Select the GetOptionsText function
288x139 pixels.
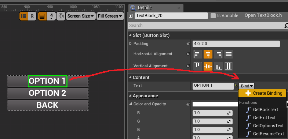[262, 125]
